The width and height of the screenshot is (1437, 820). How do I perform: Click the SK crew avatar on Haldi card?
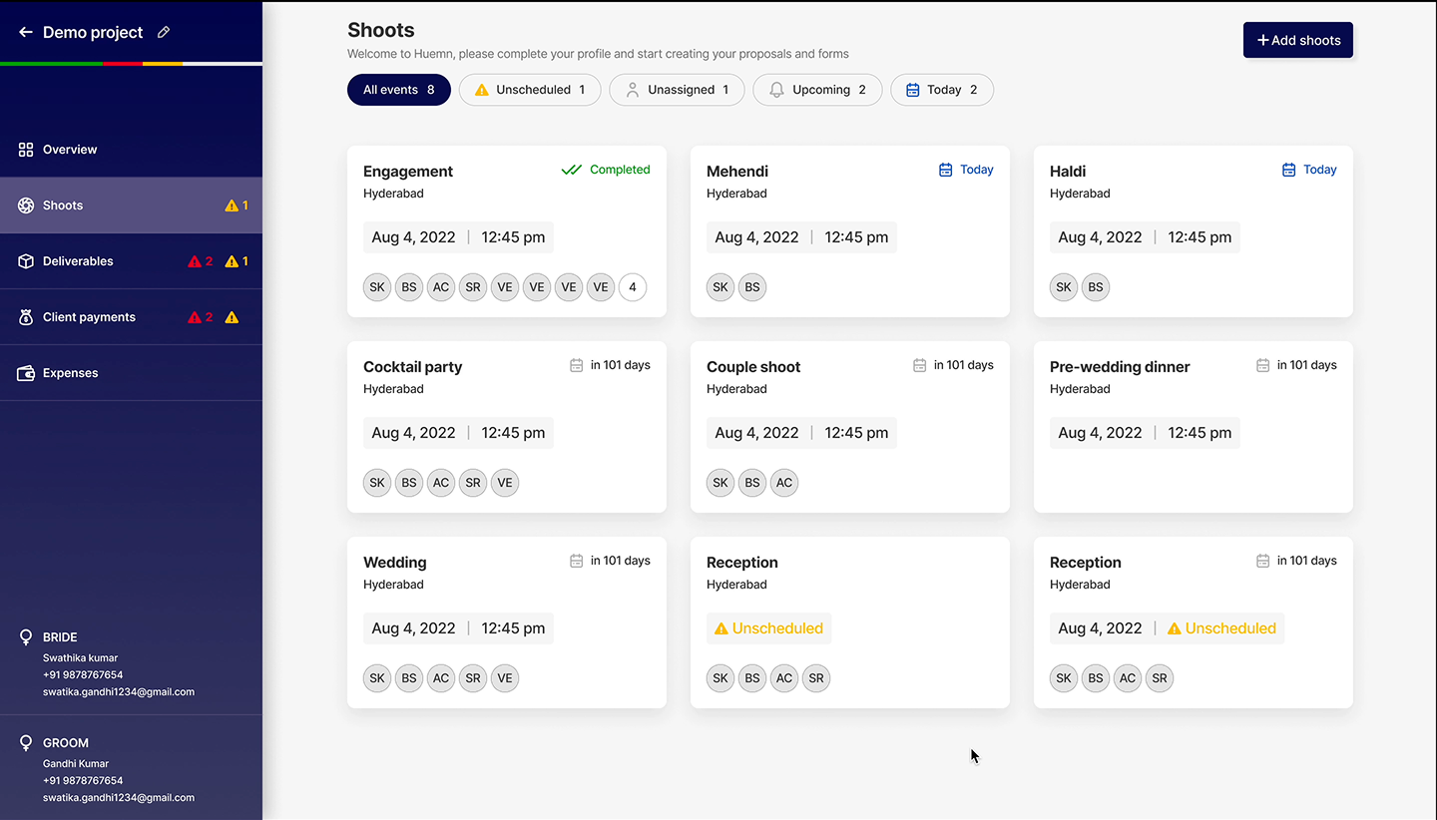(1064, 287)
